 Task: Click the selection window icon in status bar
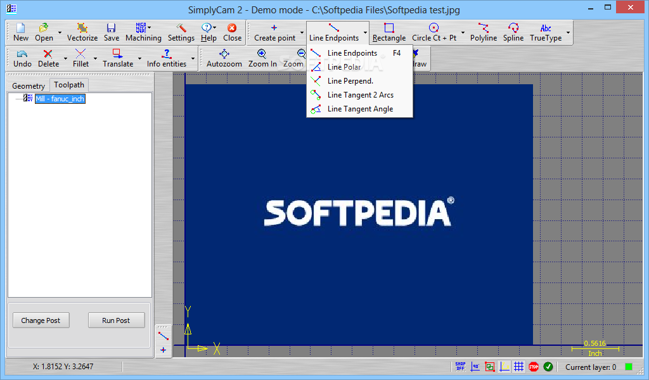pyautogui.click(x=490, y=366)
